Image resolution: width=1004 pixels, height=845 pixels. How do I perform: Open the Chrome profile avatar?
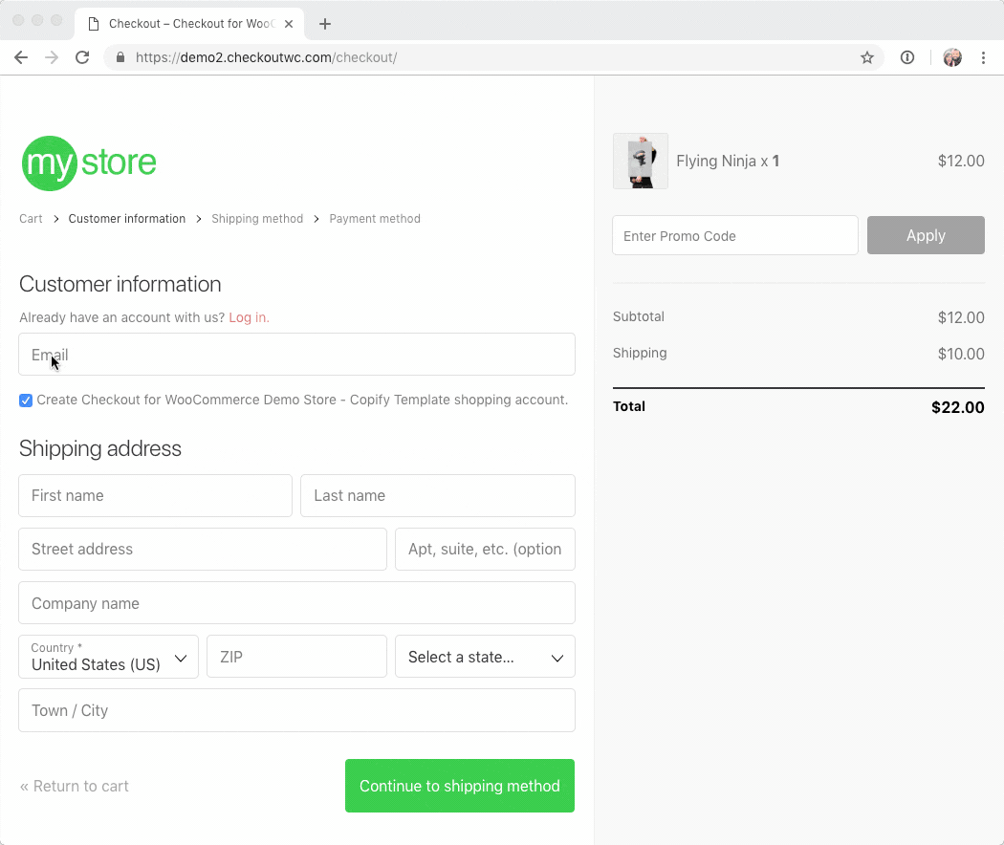point(952,57)
